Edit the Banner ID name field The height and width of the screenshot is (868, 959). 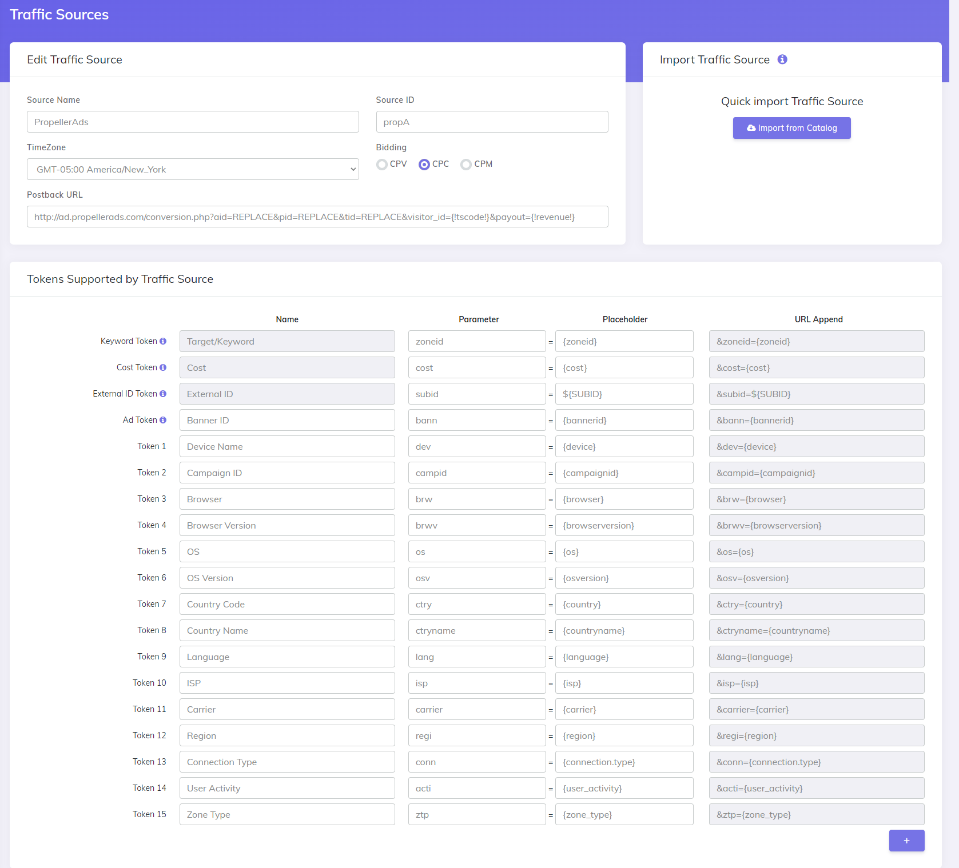(287, 420)
